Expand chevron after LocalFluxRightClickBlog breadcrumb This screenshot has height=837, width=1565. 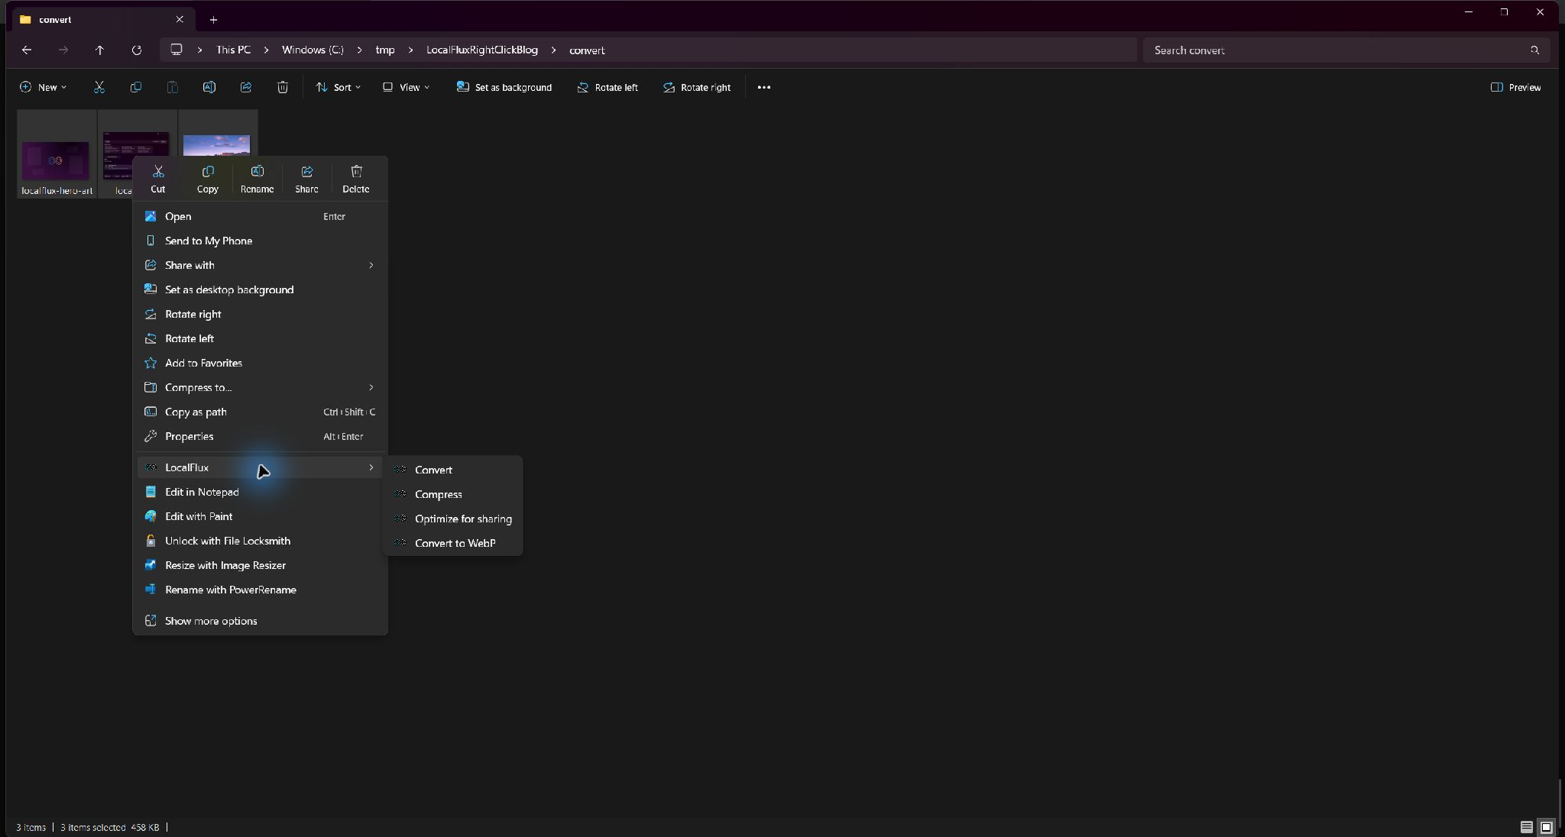[553, 50]
